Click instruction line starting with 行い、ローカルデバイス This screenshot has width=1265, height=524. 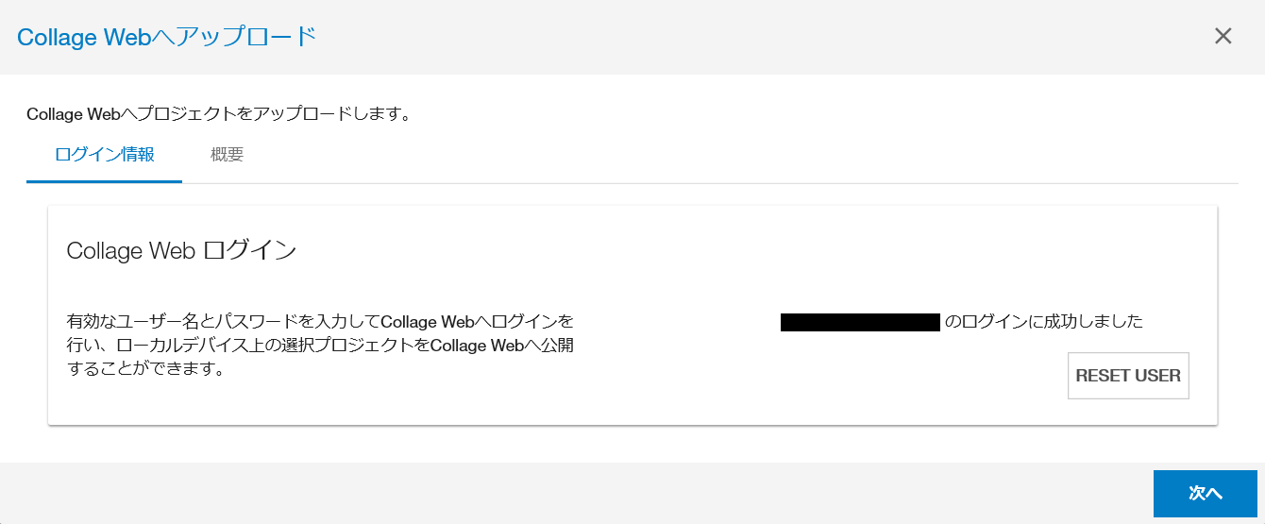coord(320,346)
